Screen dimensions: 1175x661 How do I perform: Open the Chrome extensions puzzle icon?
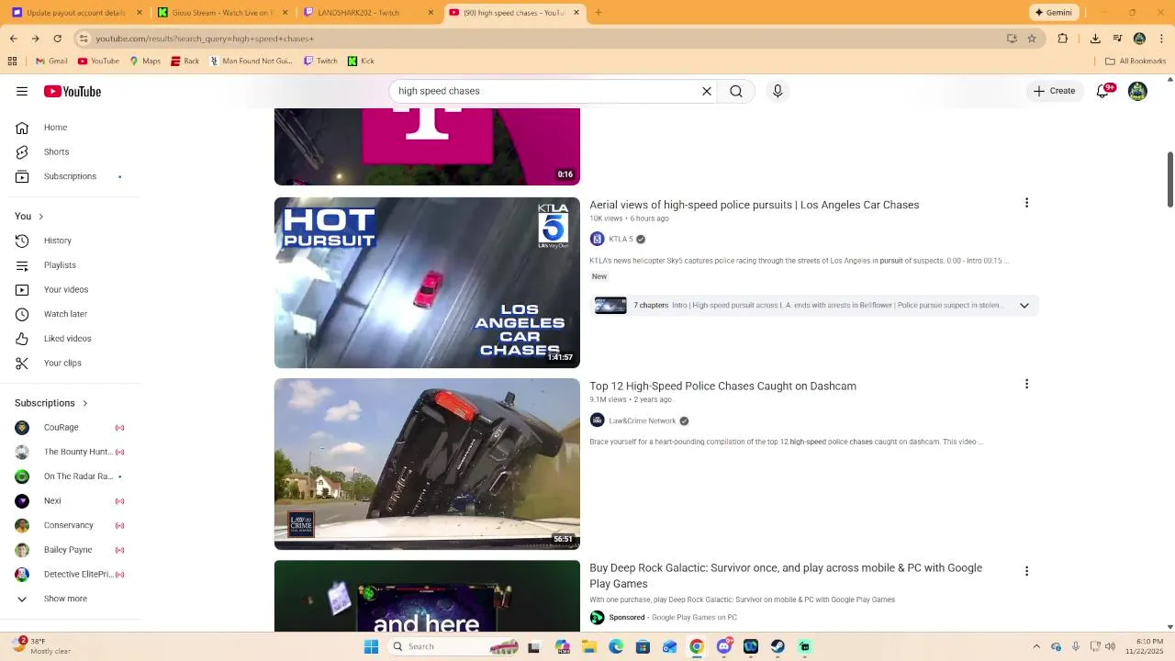(x=1063, y=39)
